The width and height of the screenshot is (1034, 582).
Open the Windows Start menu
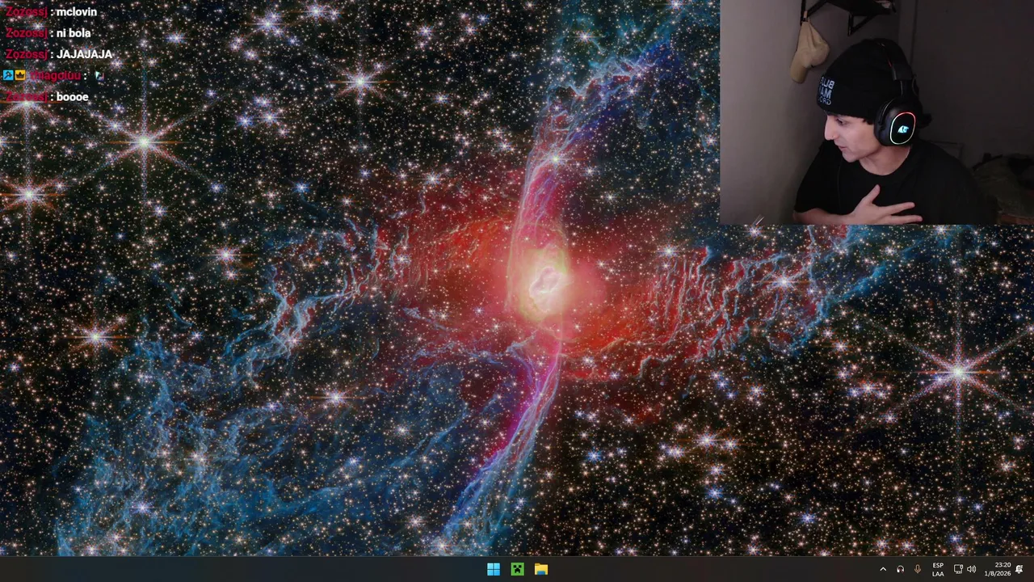(493, 569)
